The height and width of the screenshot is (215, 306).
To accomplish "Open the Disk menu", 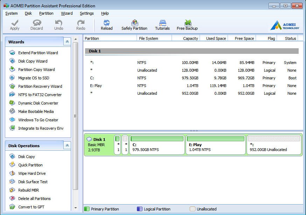I will (28, 13).
